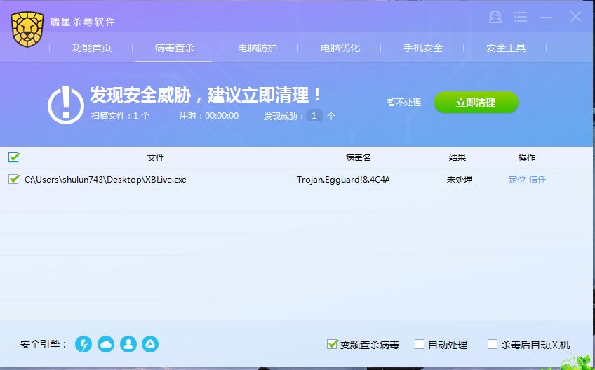This screenshot has height=370, width=595.
Task: Click the 文件 column header
Action: pos(156,158)
